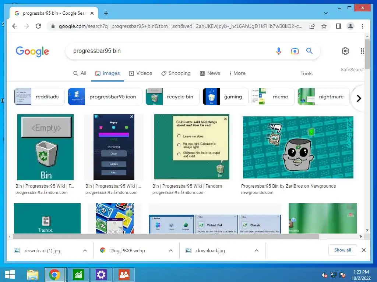Click the address bar URL
377x282 pixels.
180,26
